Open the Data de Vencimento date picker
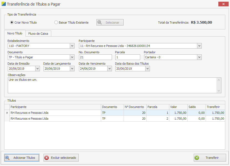 click(109, 69)
